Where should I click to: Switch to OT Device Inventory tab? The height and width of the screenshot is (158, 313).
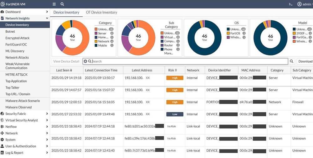click(101, 13)
